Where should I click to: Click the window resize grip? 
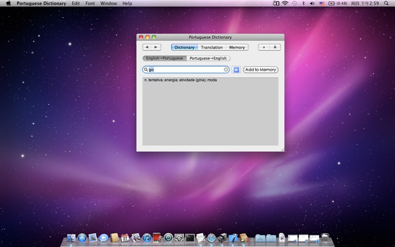coord(282,150)
